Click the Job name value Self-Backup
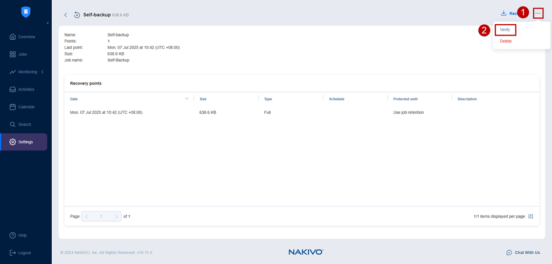Viewport: 552px width, 264px height. [118, 60]
